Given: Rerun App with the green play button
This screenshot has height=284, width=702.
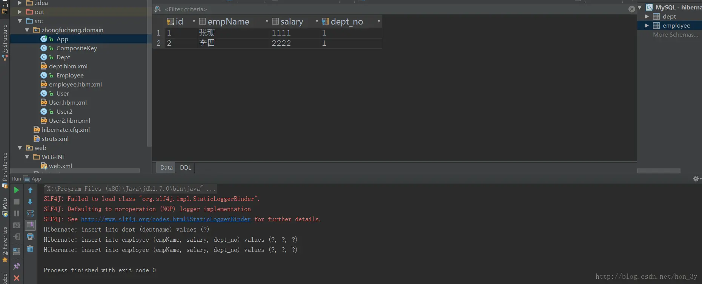Looking at the screenshot, I should click(x=17, y=190).
